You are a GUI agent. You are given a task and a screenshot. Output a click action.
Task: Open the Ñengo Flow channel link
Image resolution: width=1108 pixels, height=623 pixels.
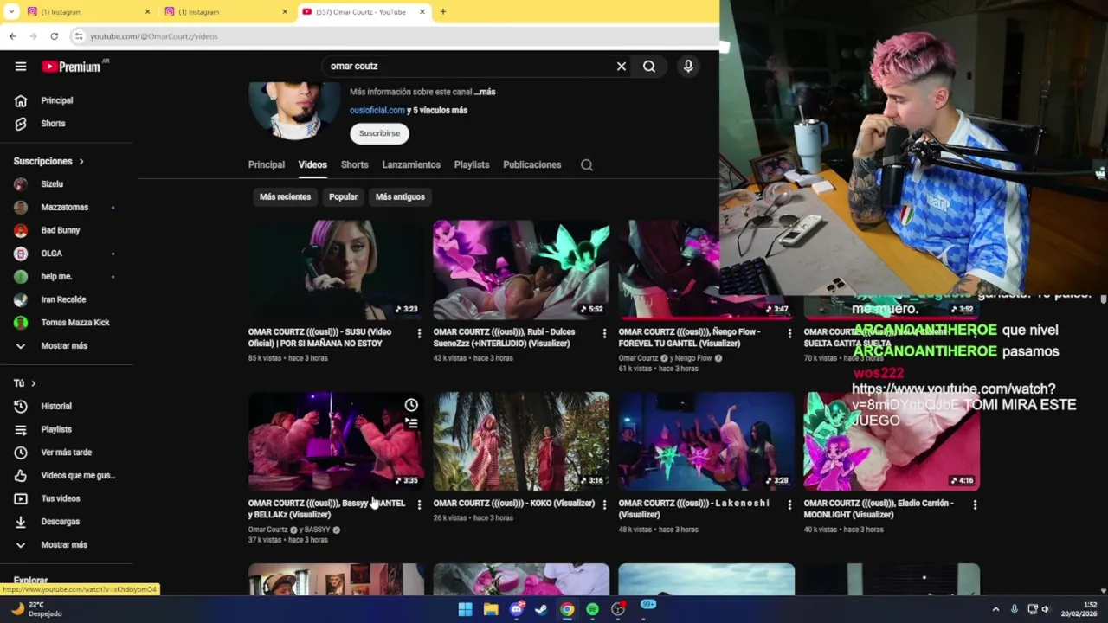(692, 358)
